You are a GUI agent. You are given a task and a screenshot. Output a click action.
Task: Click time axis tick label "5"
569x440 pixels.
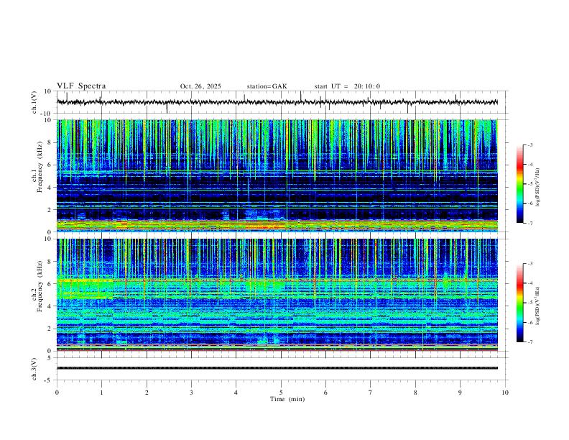281,393
